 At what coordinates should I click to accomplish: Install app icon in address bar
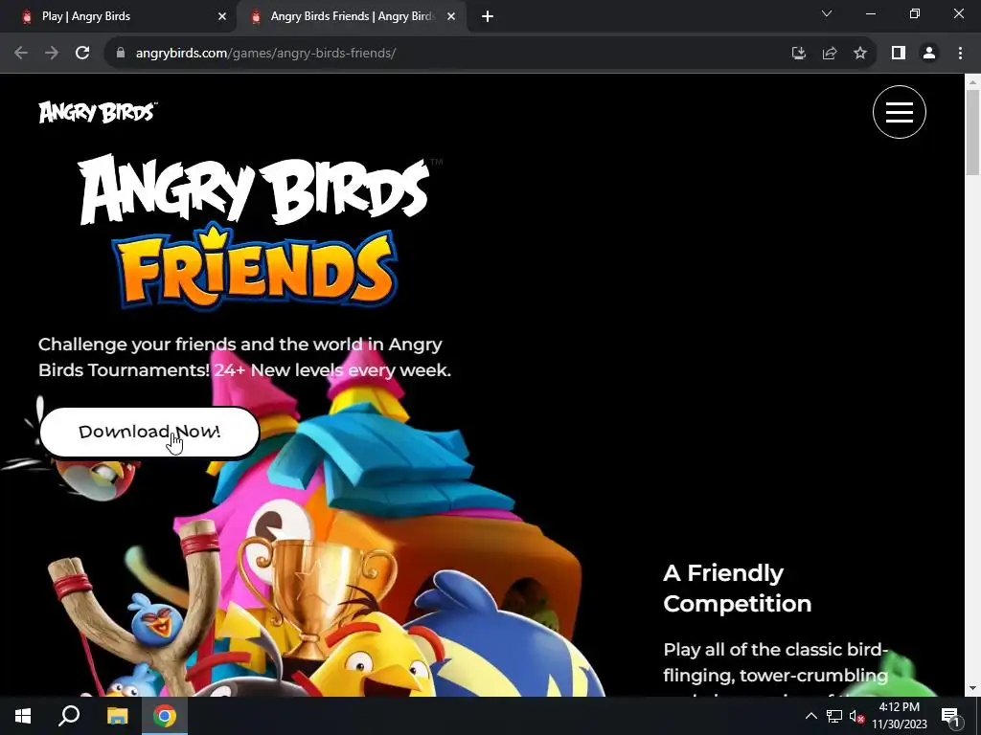pyautogui.click(x=798, y=54)
